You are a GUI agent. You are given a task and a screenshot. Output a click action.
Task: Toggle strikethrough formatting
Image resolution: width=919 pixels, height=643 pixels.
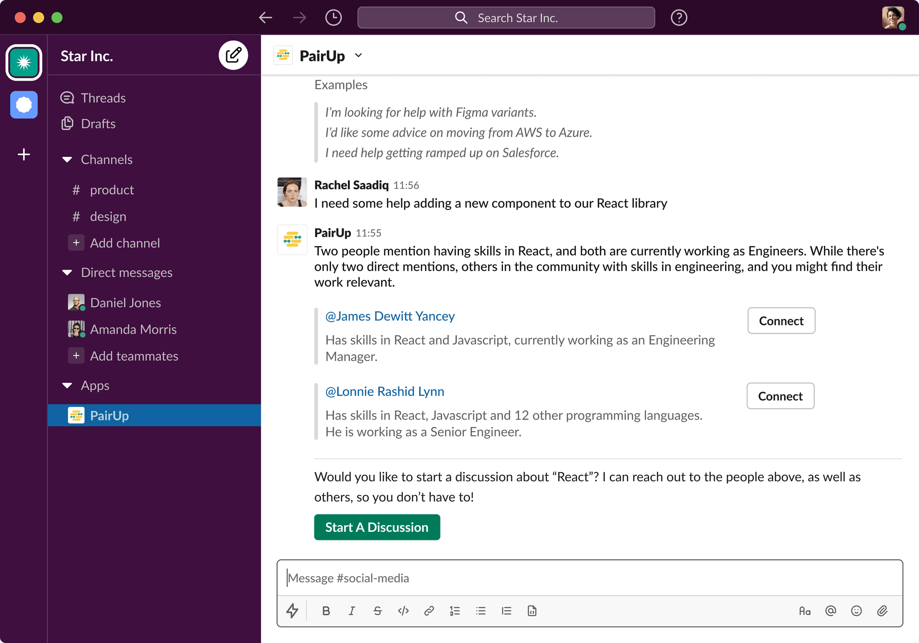[x=377, y=611]
